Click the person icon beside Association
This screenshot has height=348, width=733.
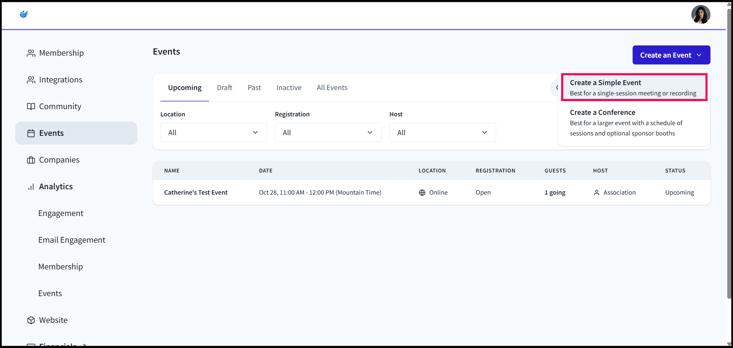pos(596,193)
